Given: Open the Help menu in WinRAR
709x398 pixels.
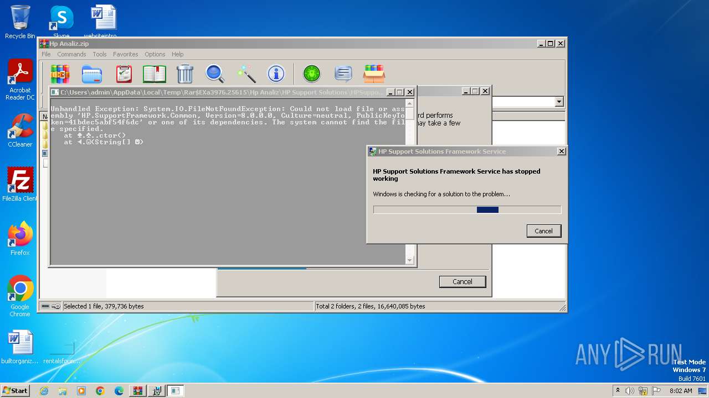Looking at the screenshot, I should coord(177,54).
